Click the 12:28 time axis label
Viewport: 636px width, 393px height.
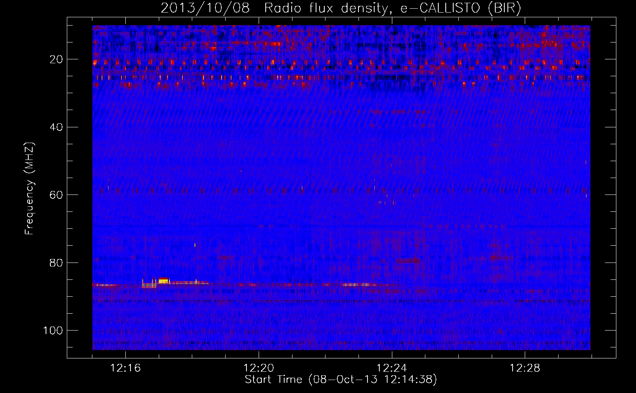(525, 368)
